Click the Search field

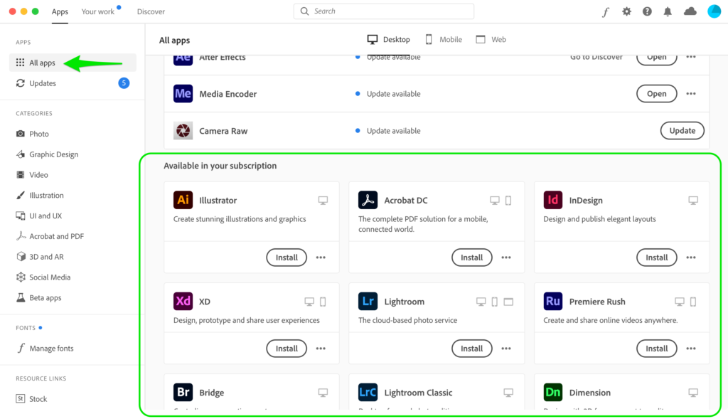click(x=384, y=11)
